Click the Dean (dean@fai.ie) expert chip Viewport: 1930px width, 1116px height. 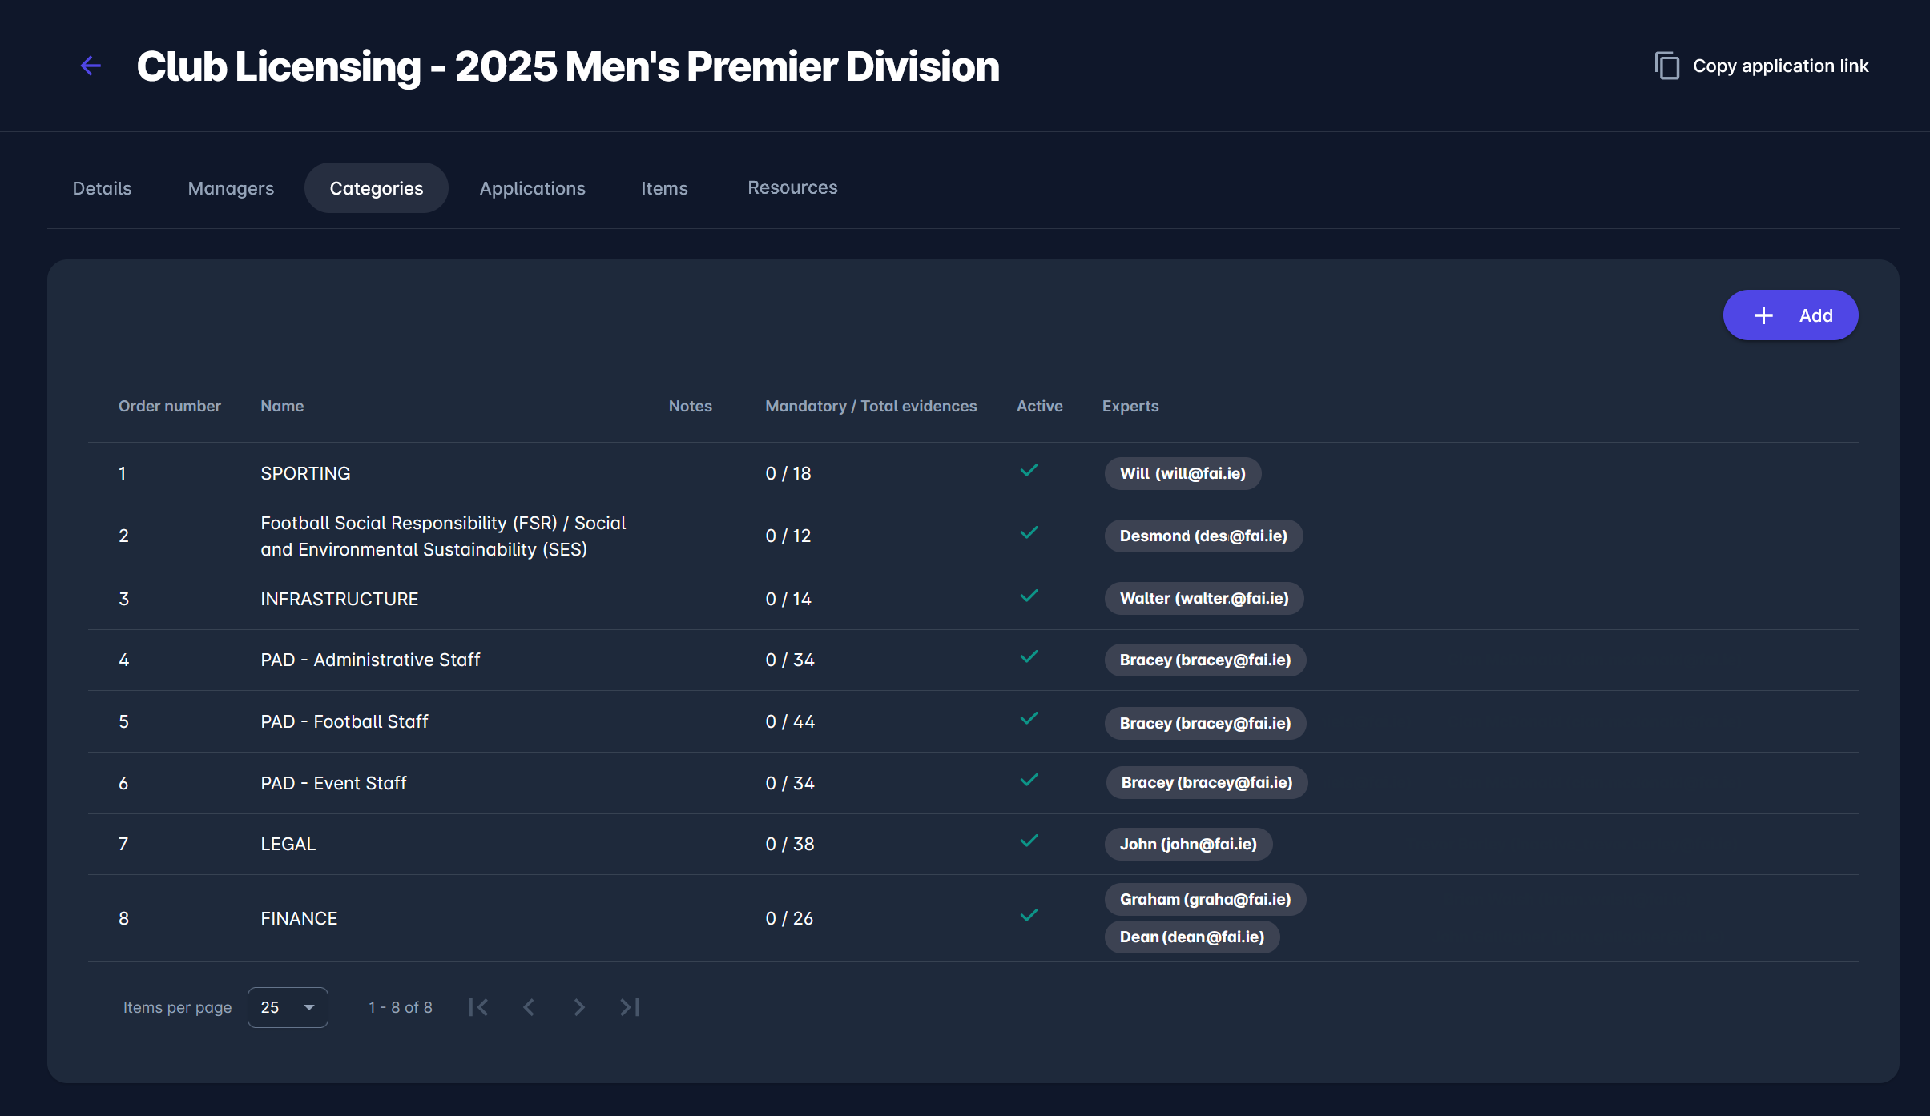(x=1191, y=937)
